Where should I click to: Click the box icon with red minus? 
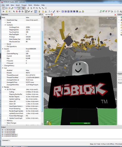tap(106, 11)
